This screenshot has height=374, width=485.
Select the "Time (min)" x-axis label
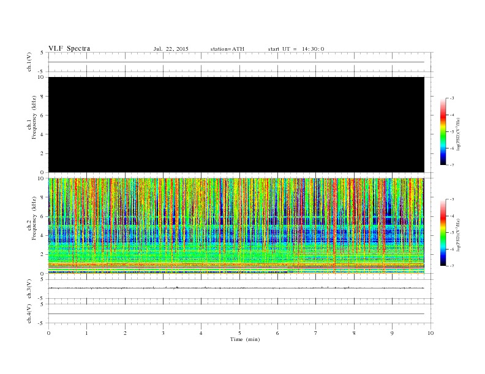point(245,339)
